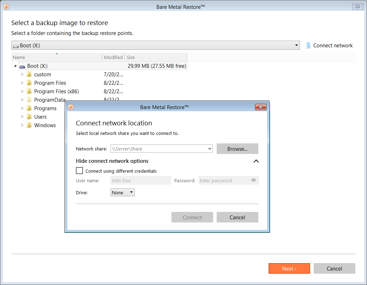The height and width of the screenshot is (285, 367).
Task: Click the Next button in wizard
Action: (x=289, y=269)
